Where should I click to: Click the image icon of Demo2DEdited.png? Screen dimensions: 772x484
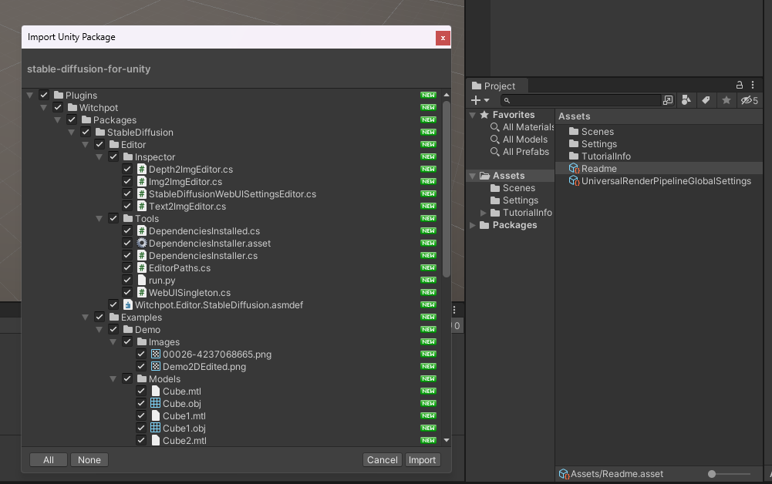tap(156, 366)
